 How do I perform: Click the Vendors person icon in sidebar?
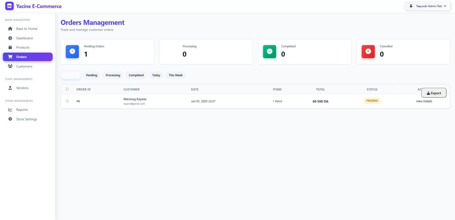tap(10, 88)
